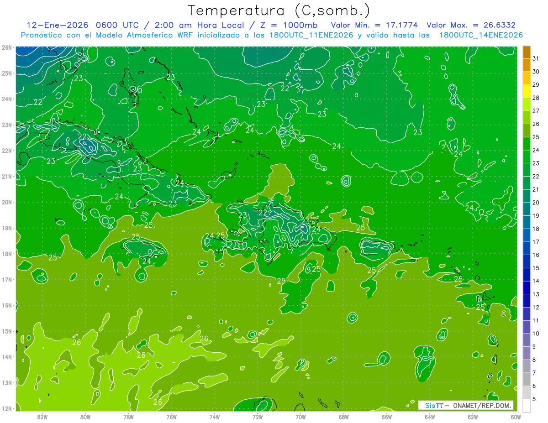Pick the green swatch between legend 22 and 23
Image resolution: width=548 pixels, height=423 pixels.
click(527, 170)
